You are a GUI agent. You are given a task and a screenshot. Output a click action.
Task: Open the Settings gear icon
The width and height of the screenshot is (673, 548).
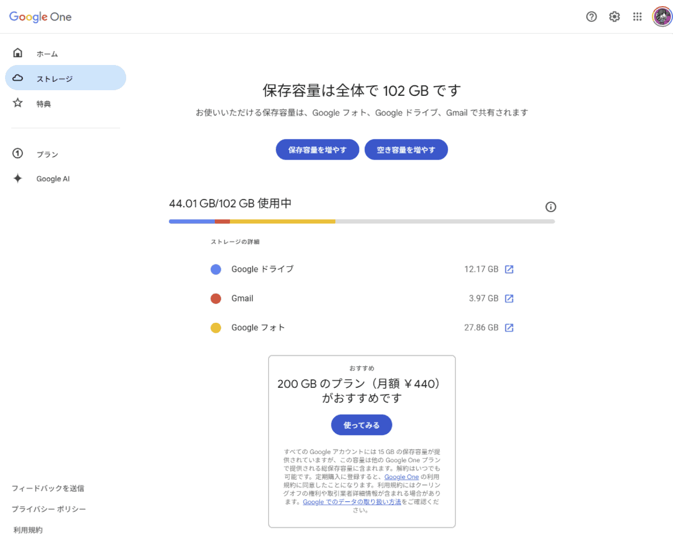615,17
